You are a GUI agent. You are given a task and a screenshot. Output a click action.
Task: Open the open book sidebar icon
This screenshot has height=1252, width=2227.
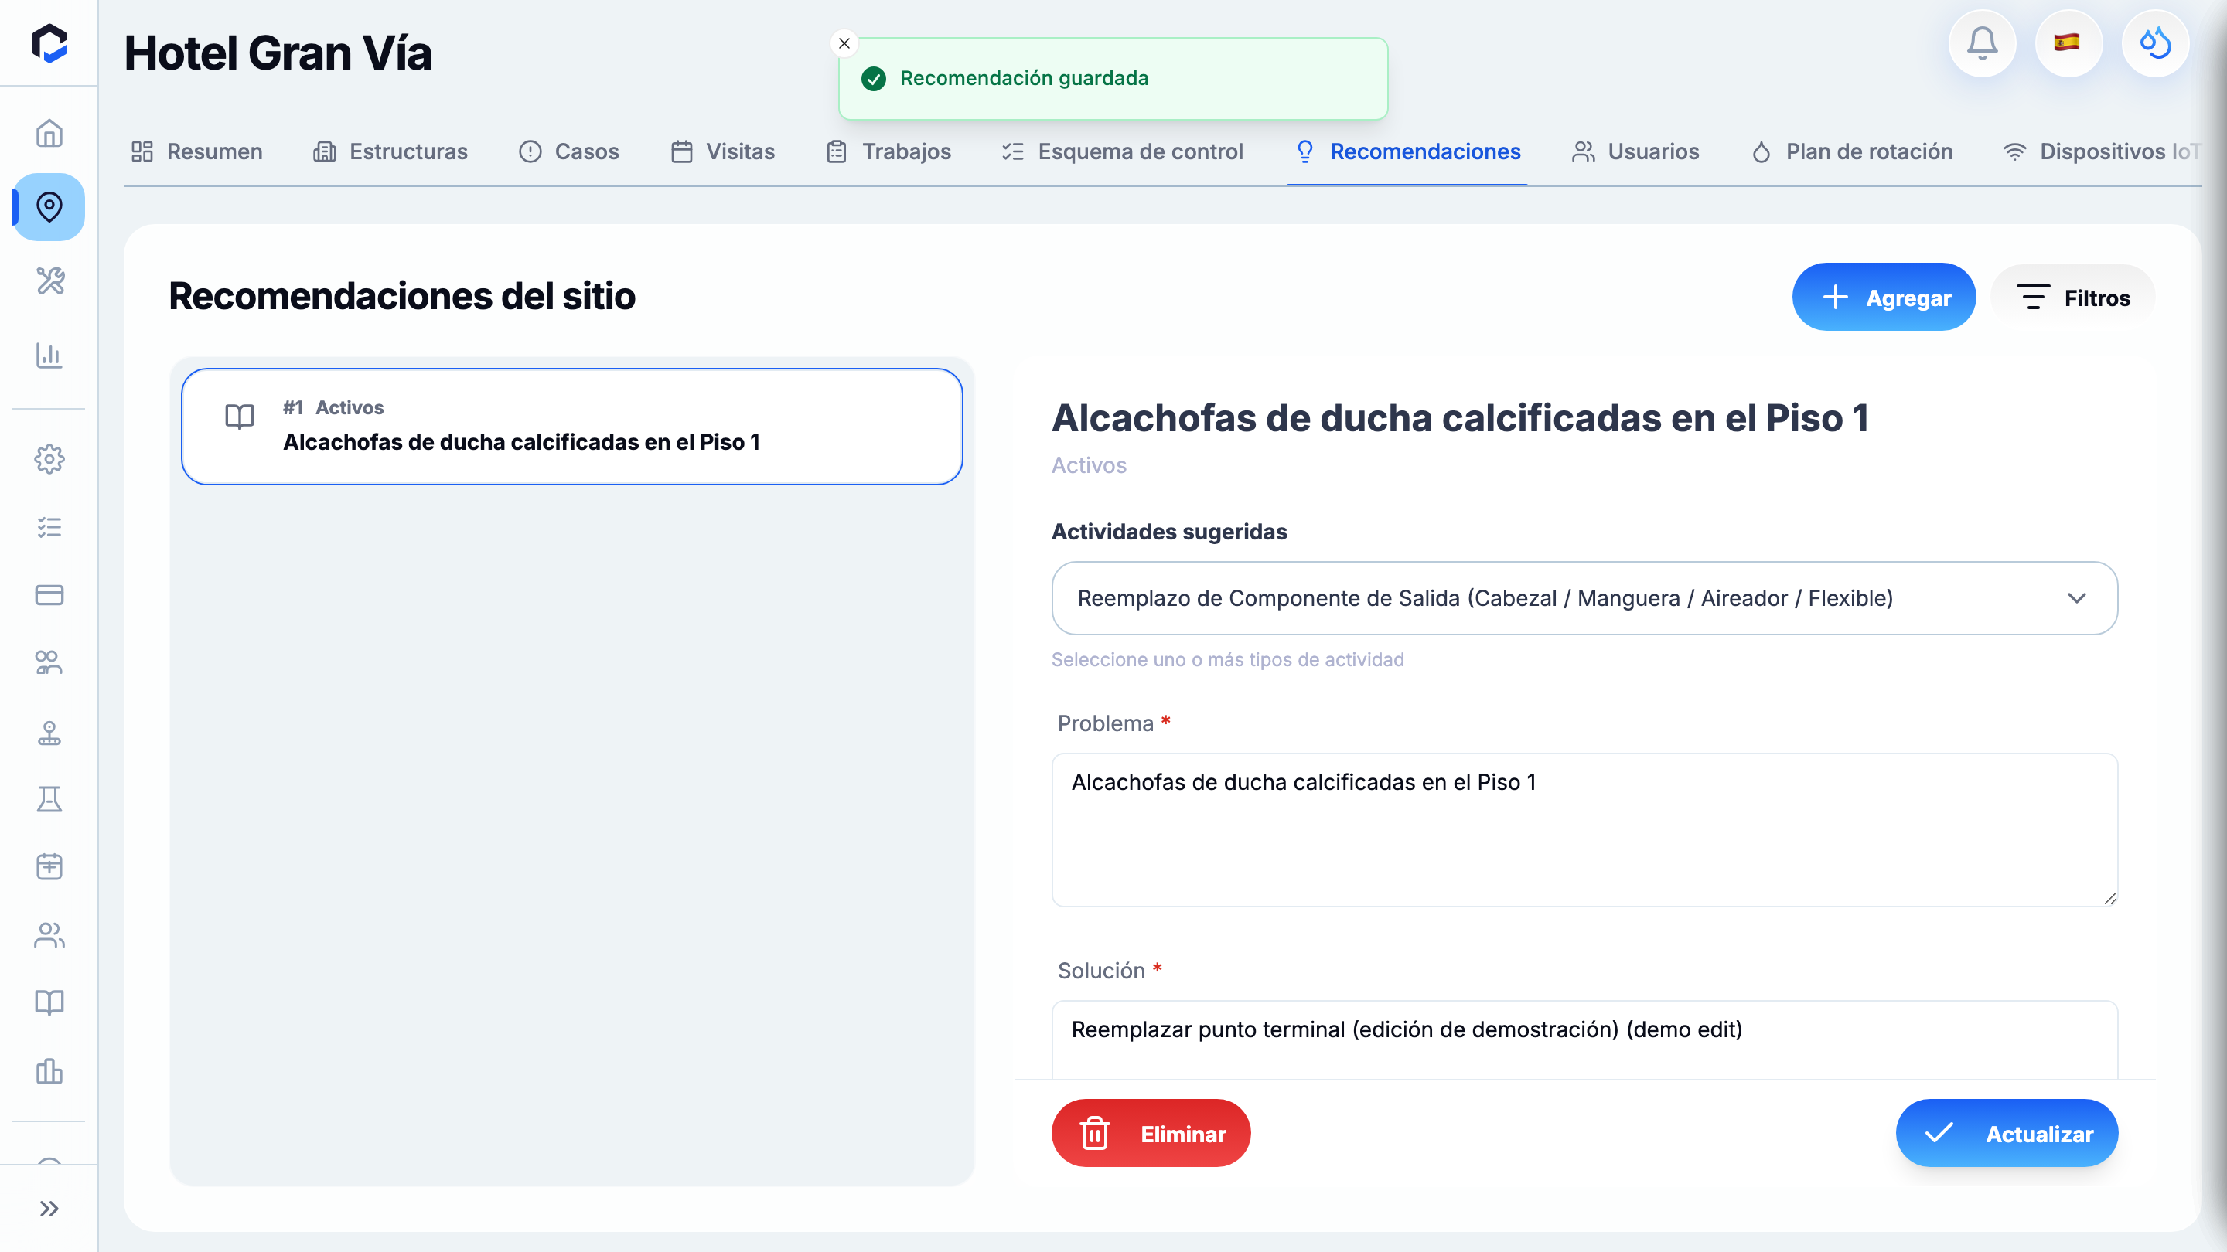click(x=49, y=1002)
